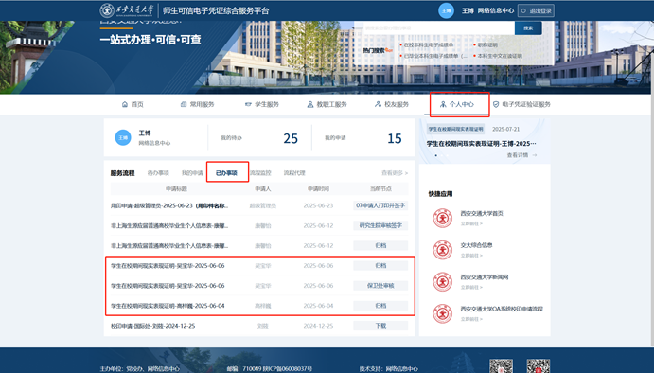Viewport: 654px width, 373px height.
Task: Click the 学生在校期间现实表现证明 tag on notice card
Action: pos(455,130)
